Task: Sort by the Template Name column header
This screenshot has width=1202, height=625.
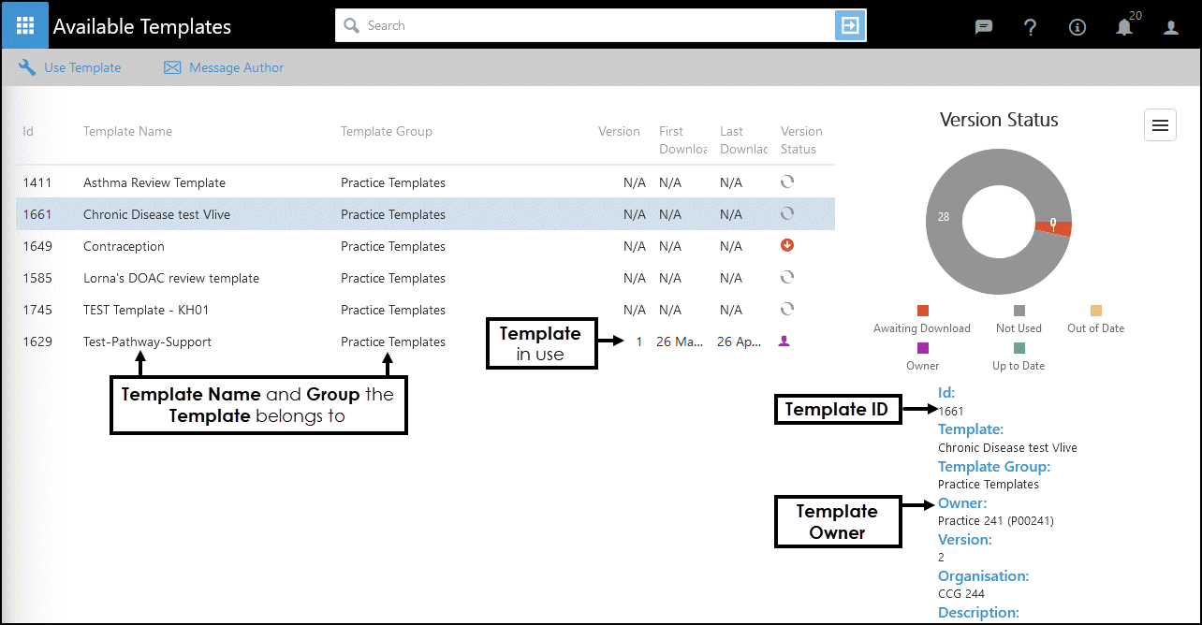Action: tap(127, 132)
